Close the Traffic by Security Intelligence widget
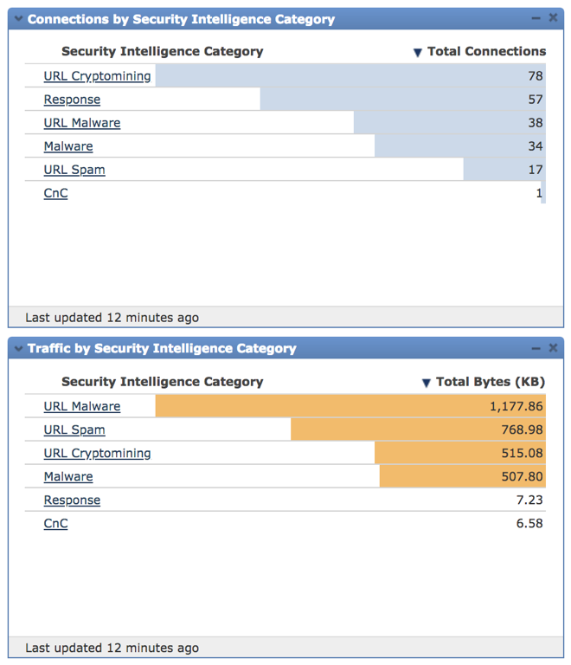571x665 pixels. coord(553,349)
